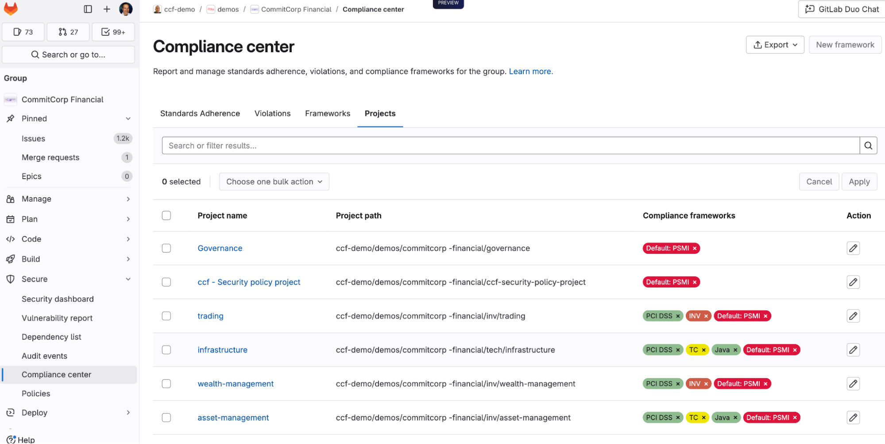Edit frameworks for the Governance project

[x=853, y=248]
